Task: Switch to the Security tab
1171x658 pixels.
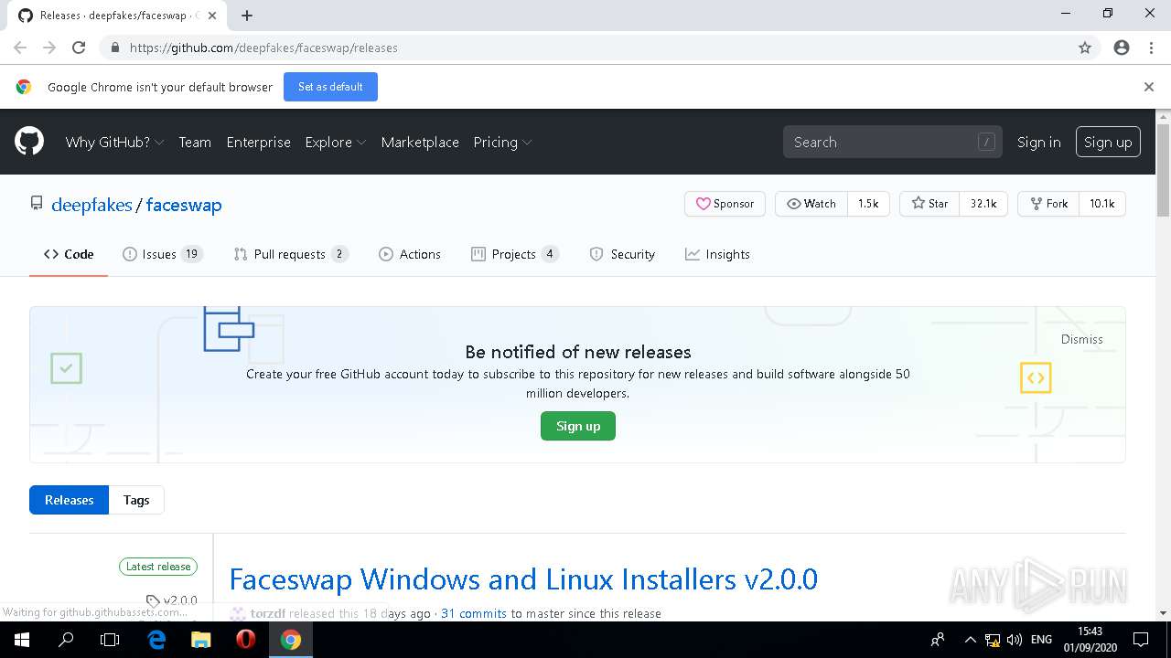Action: pyautogui.click(x=622, y=254)
